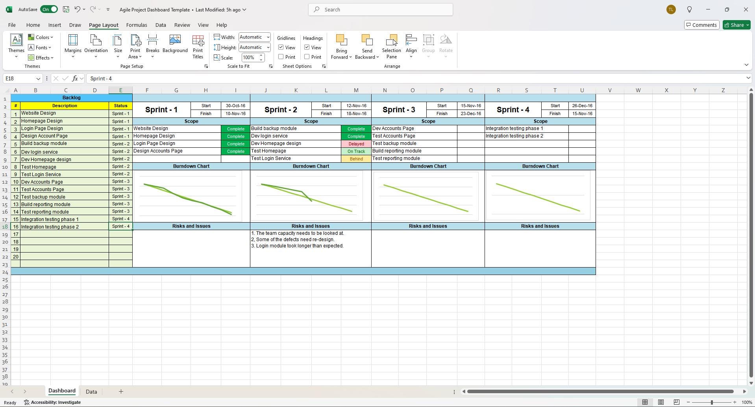Screen dimensions: 755x407
Task: Switch to the Formulas ribbon tab
Action: (136, 24)
